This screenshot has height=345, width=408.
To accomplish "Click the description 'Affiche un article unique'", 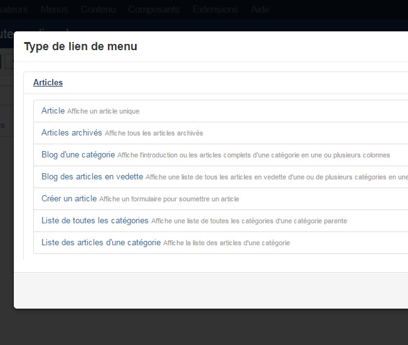I will point(104,111).
